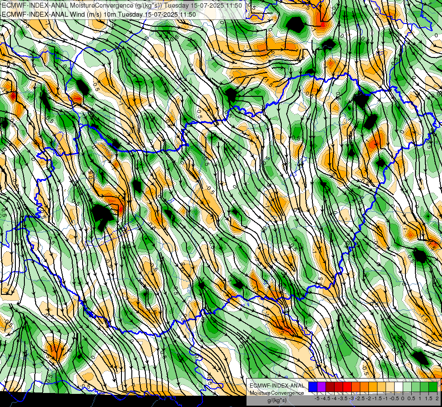This screenshot has height=407, width=442.
Task: Select the dark maroon swatch between -4.5 and -4
Action: [x=330, y=387]
